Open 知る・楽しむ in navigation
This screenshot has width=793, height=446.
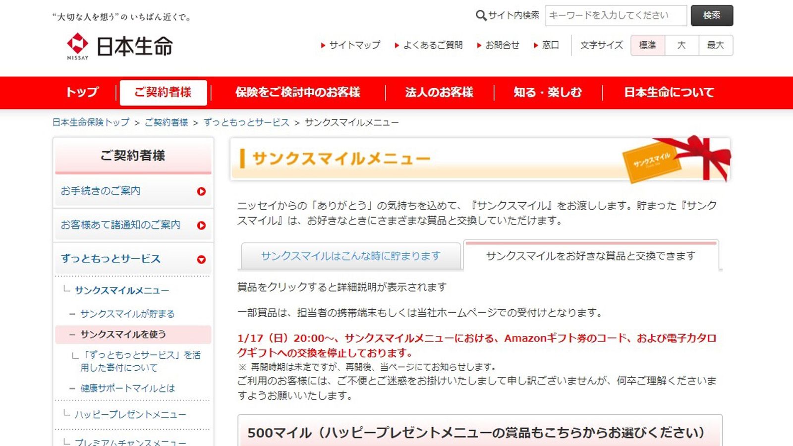(x=548, y=92)
